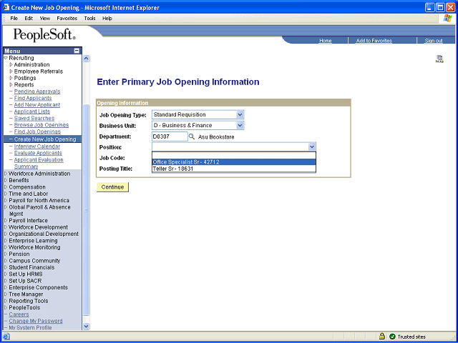This screenshot has height=343, width=458.
Task: Expand Time and Labor menu
Action: [6, 194]
